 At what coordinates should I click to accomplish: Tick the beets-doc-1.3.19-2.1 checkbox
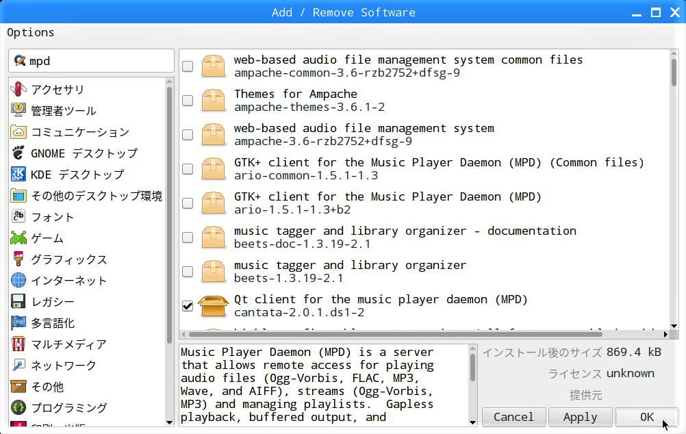point(188,237)
